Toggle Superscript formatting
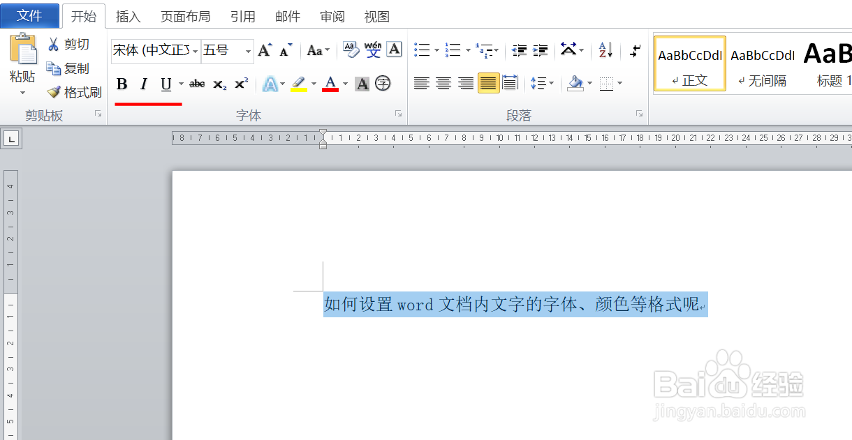Screen dimensions: 852x440 241,84
